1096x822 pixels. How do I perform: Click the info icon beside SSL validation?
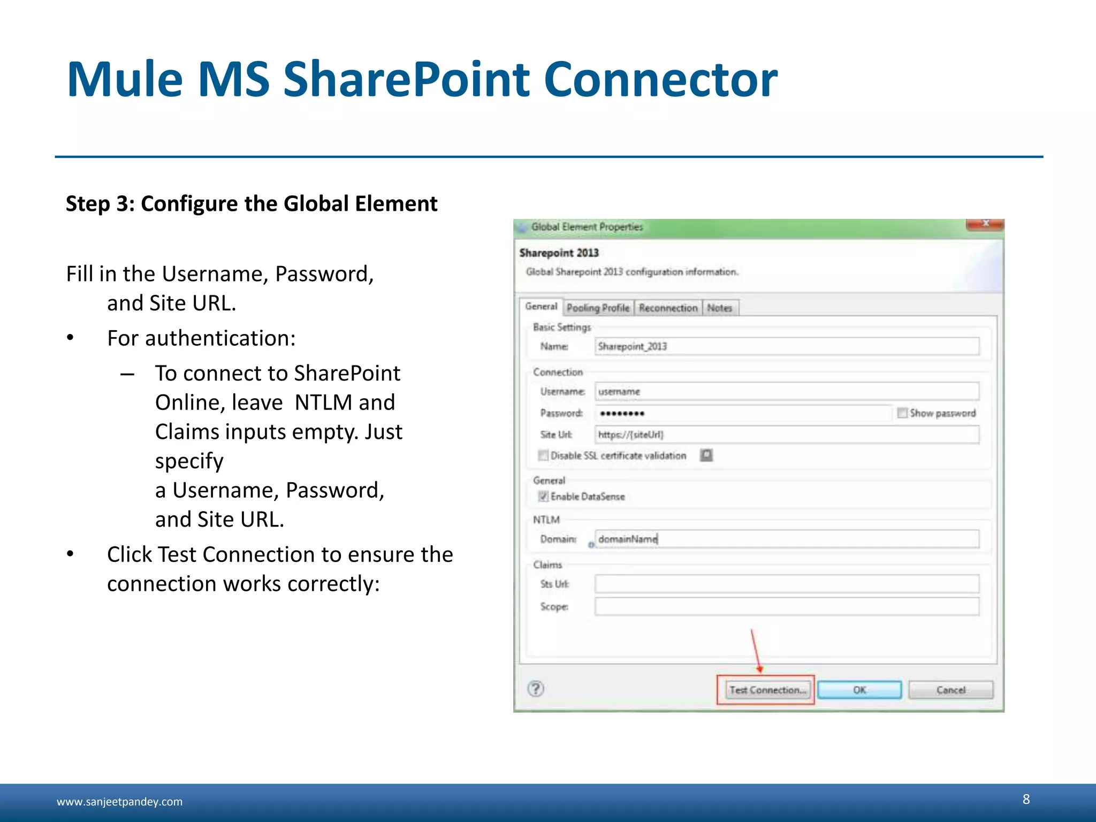pos(706,455)
